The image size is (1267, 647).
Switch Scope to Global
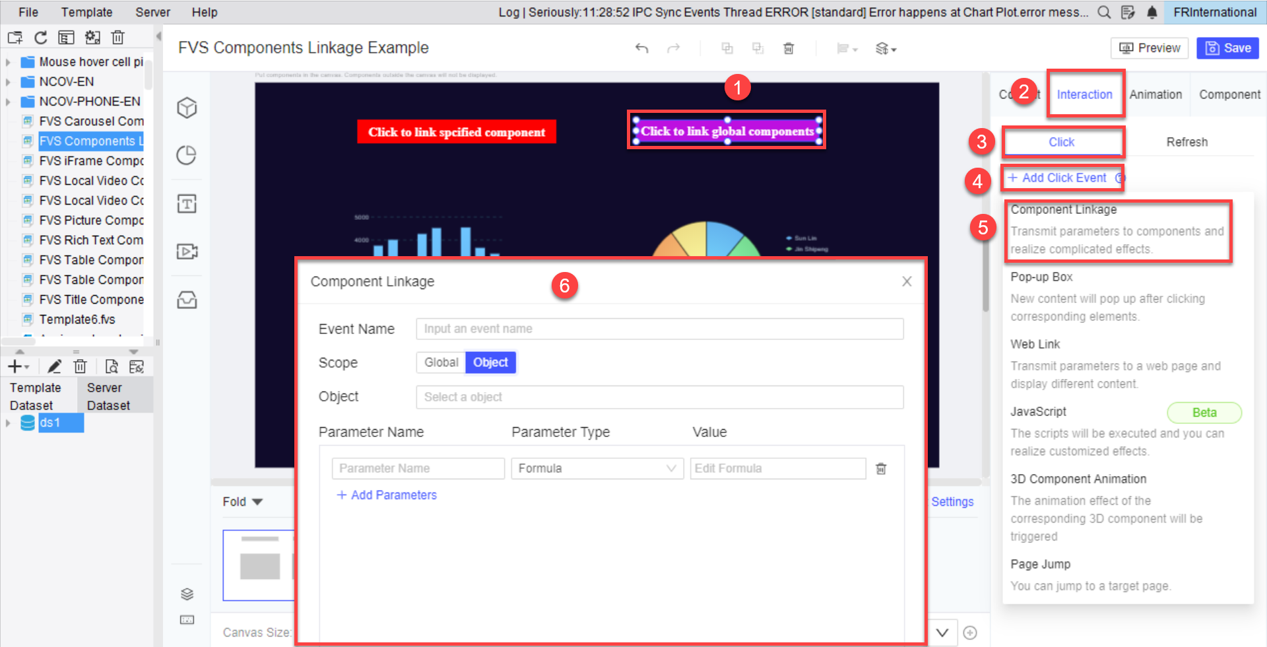click(440, 362)
